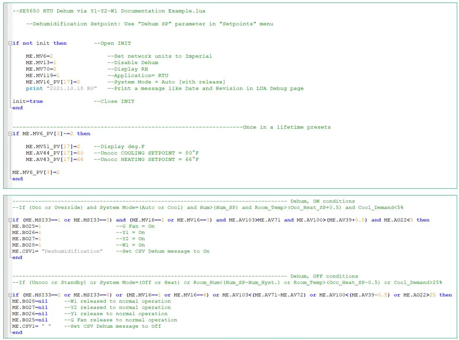Collapse the Dehum OFF conditions if-block fold
Image resolution: width=459 pixels, height=340 pixels.
pos(10,295)
